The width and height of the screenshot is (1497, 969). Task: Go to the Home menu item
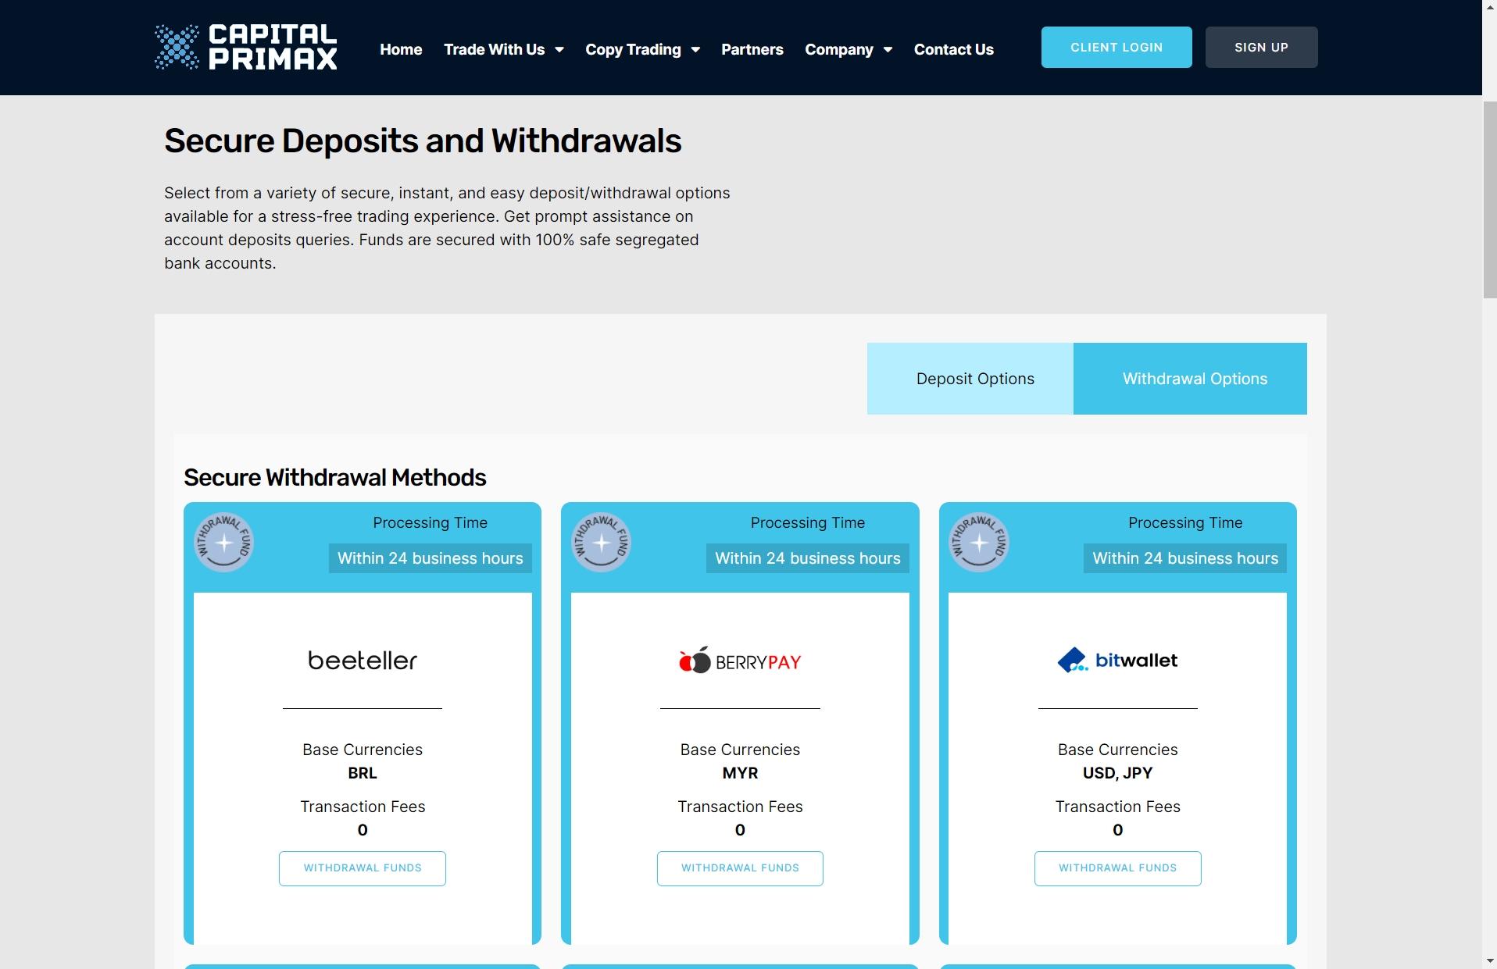click(401, 49)
